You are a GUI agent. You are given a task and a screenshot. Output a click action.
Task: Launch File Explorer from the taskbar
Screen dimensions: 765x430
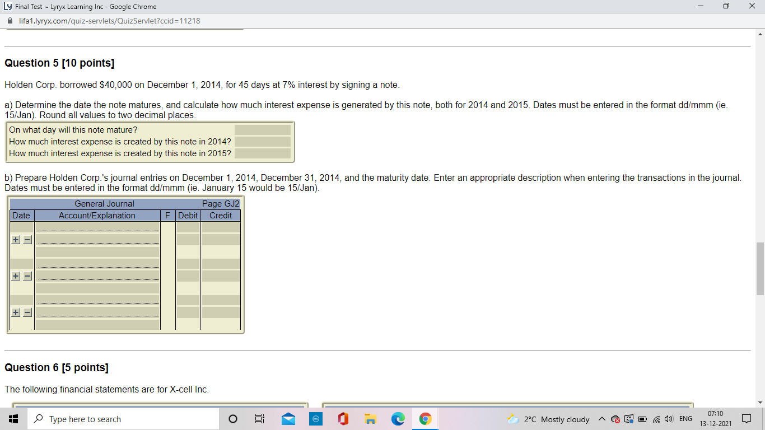pyautogui.click(x=370, y=418)
